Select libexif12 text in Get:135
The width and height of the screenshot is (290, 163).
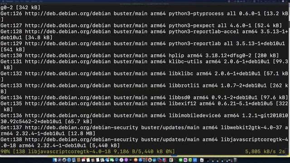click(x=182, y=104)
